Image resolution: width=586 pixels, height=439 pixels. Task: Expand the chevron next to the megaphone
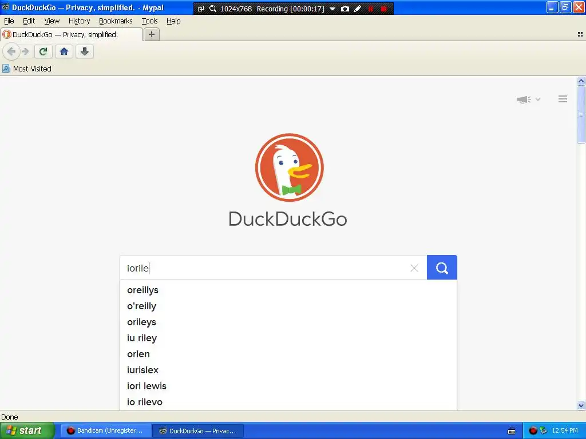[x=538, y=99]
